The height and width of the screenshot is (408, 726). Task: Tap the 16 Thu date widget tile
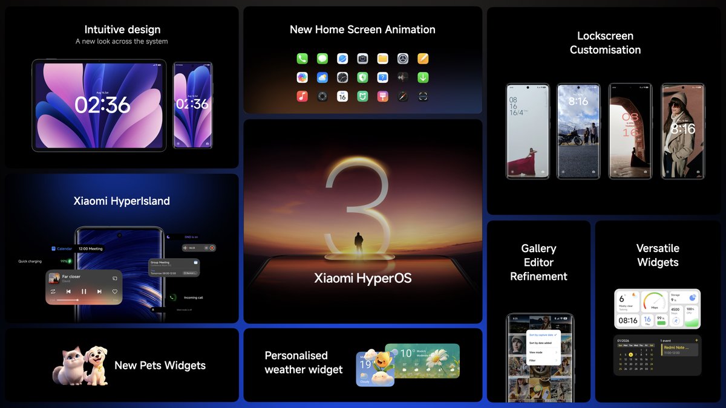[x=647, y=320]
